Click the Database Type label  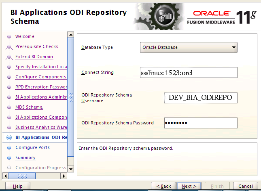[97, 48]
